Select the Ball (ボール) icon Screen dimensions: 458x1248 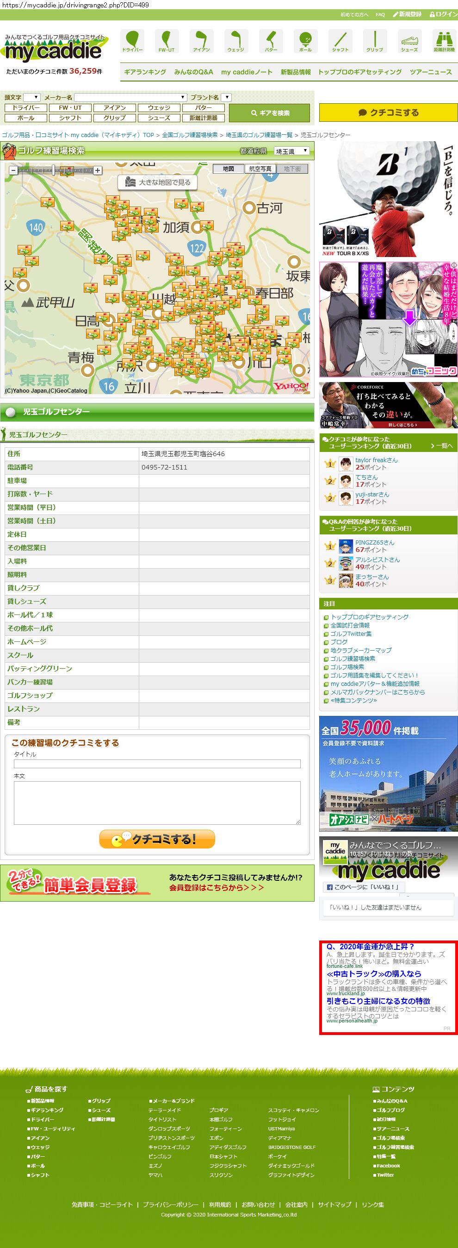[305, 41]
